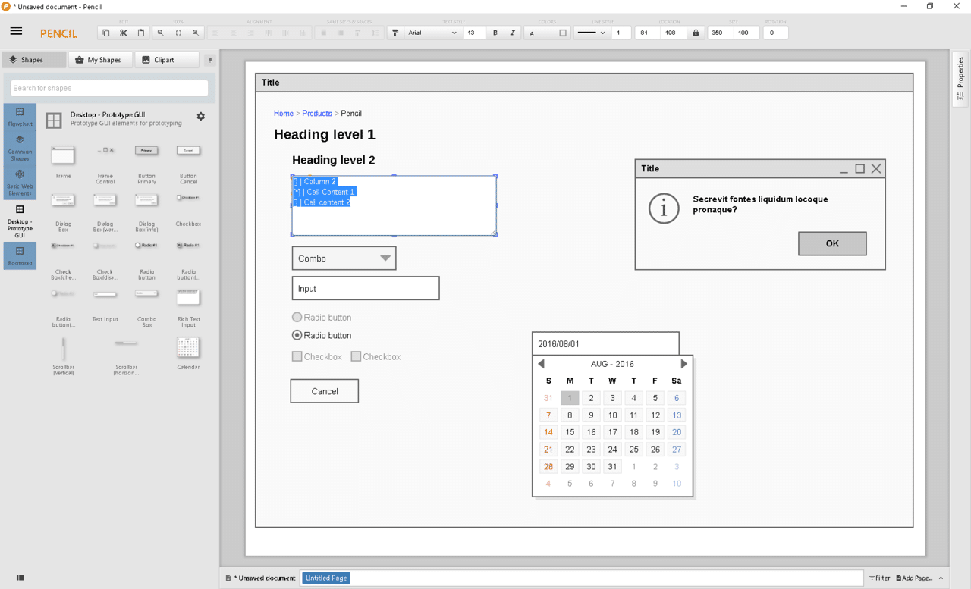
Task: Toggle italic text style
Action: coord(513,33)
